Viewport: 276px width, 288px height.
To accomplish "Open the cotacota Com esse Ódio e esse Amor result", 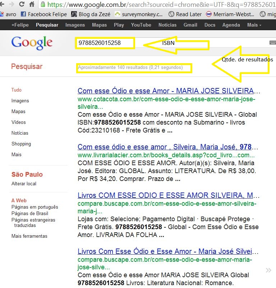I will point(169,91).
